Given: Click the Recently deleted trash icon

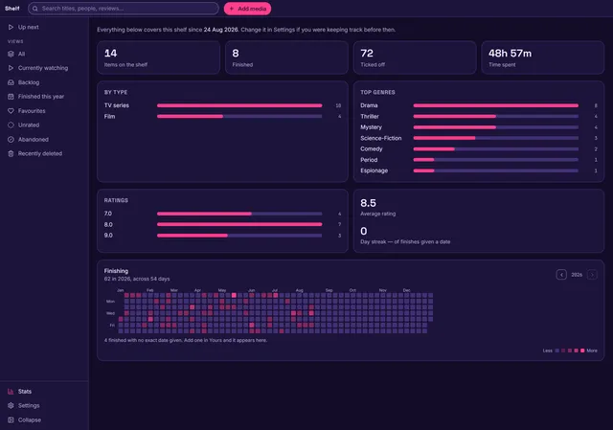Looking at the screenshot, I should (x=11, y=153).
